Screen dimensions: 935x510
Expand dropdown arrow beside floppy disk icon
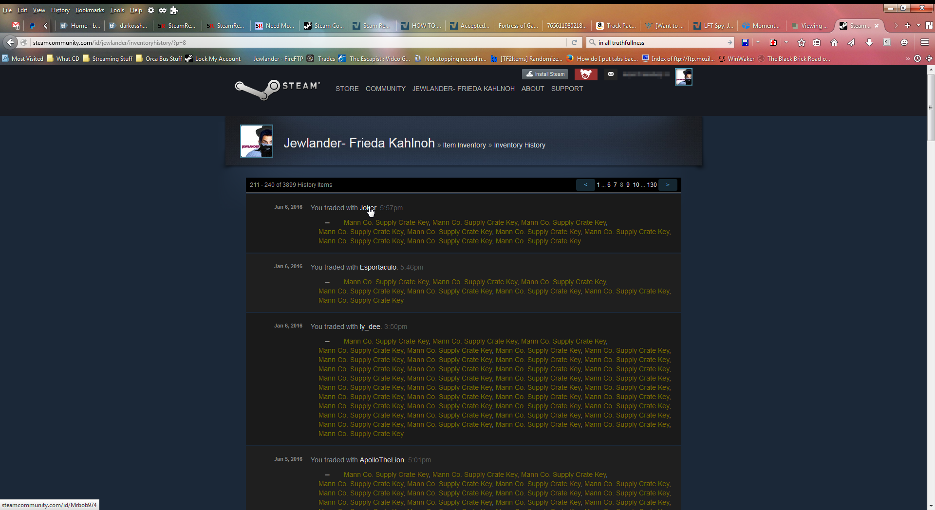point(758,42)
